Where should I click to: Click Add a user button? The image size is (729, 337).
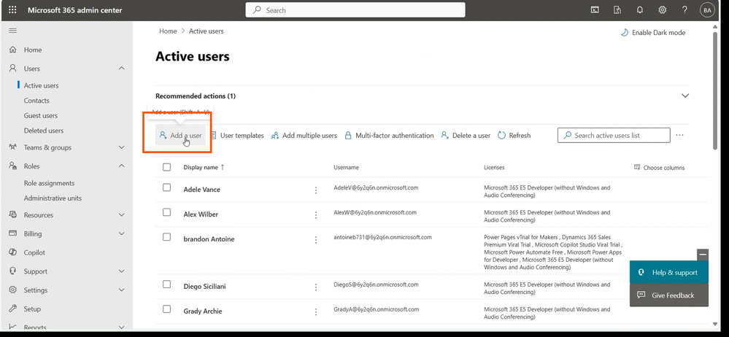(x=180, y=135)
